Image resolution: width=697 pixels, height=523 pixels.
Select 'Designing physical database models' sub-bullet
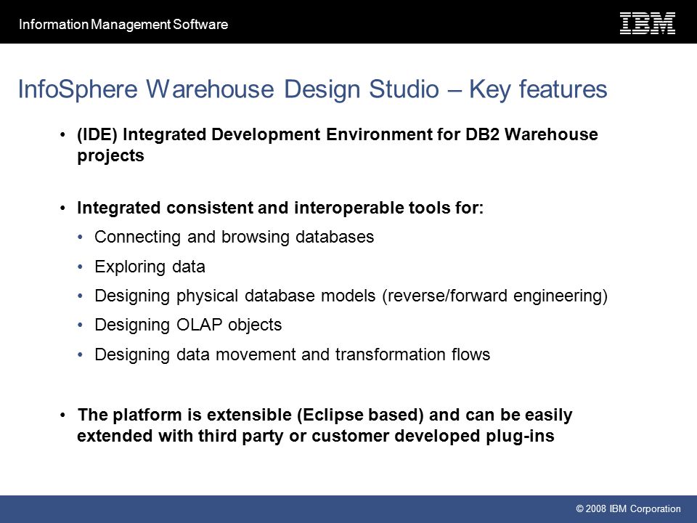click(x=351, y=296)
